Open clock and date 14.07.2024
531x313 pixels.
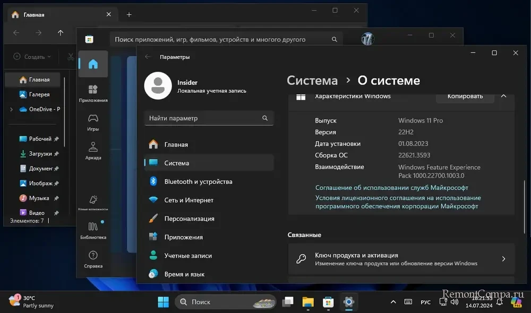coord(479,302)
